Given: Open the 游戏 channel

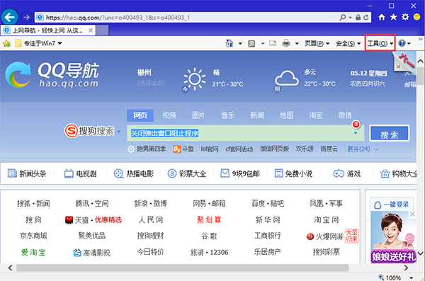Looking at the screenshot, I should (x=347, y=173).
